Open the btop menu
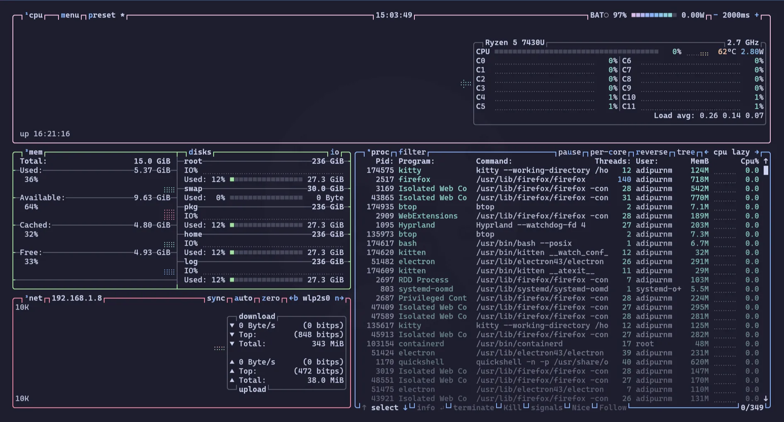The height and width of the screenshot is (422, 784). click(70, 15)
